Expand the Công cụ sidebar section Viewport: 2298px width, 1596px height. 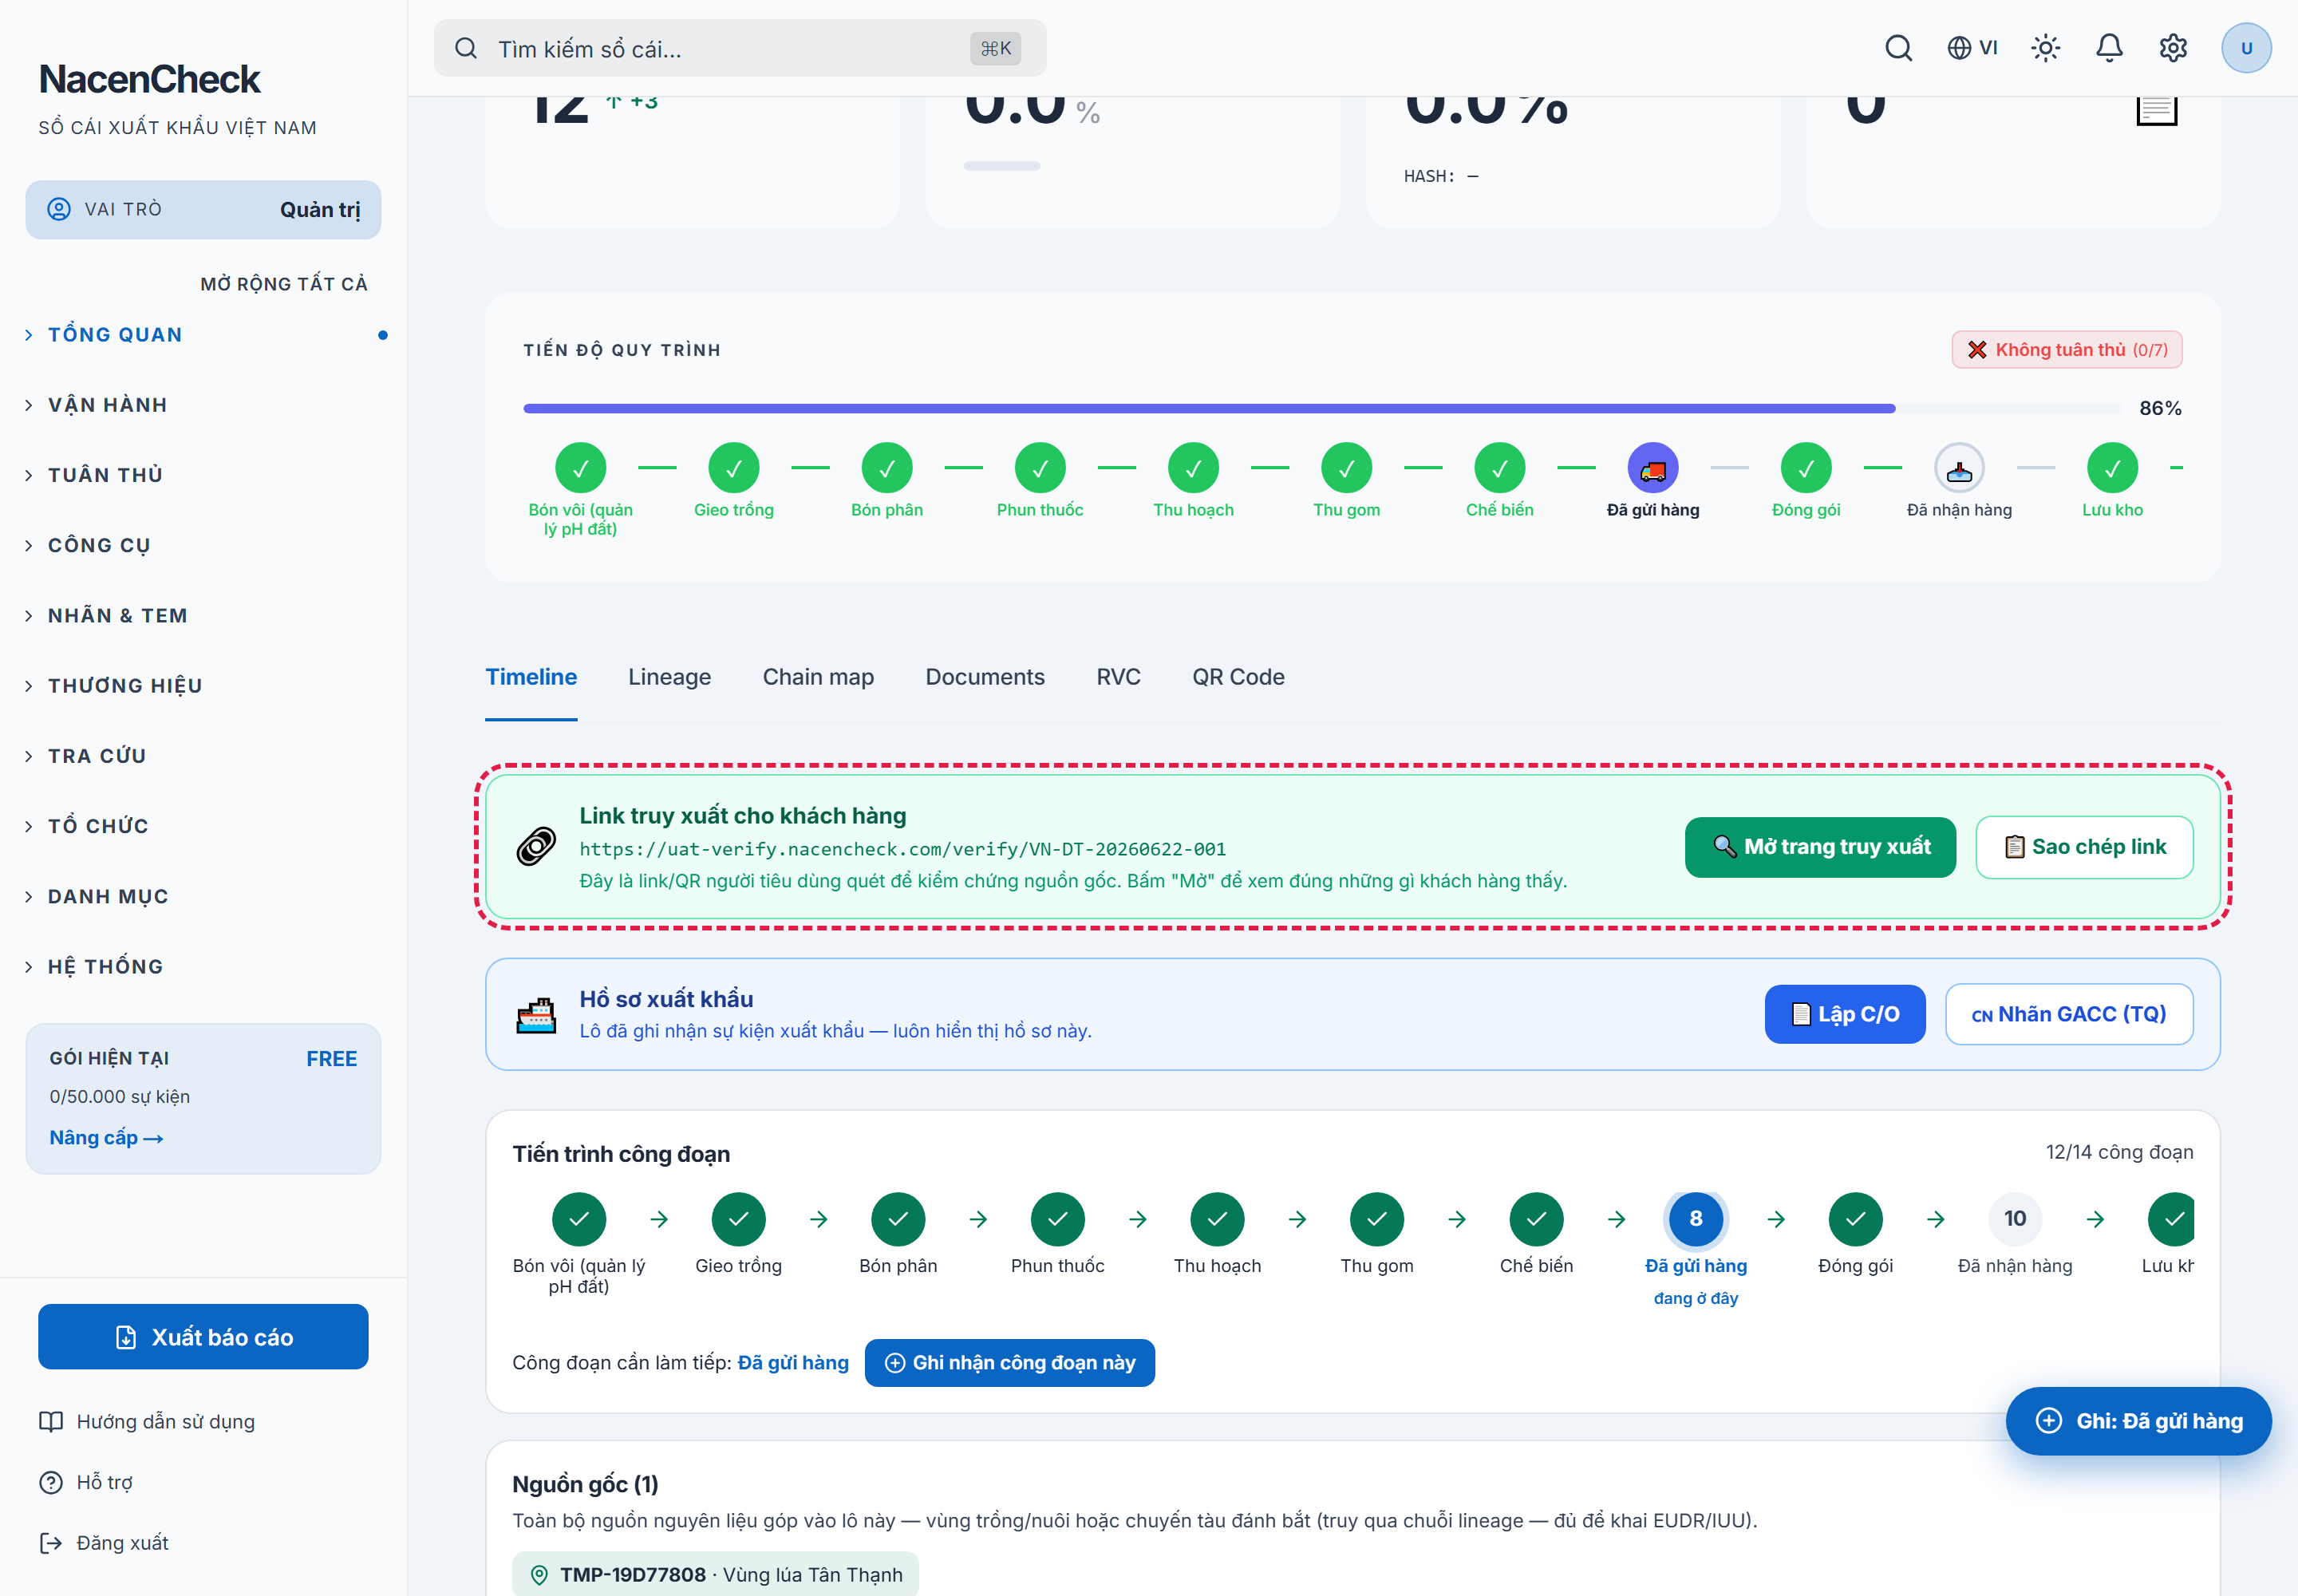203,545
